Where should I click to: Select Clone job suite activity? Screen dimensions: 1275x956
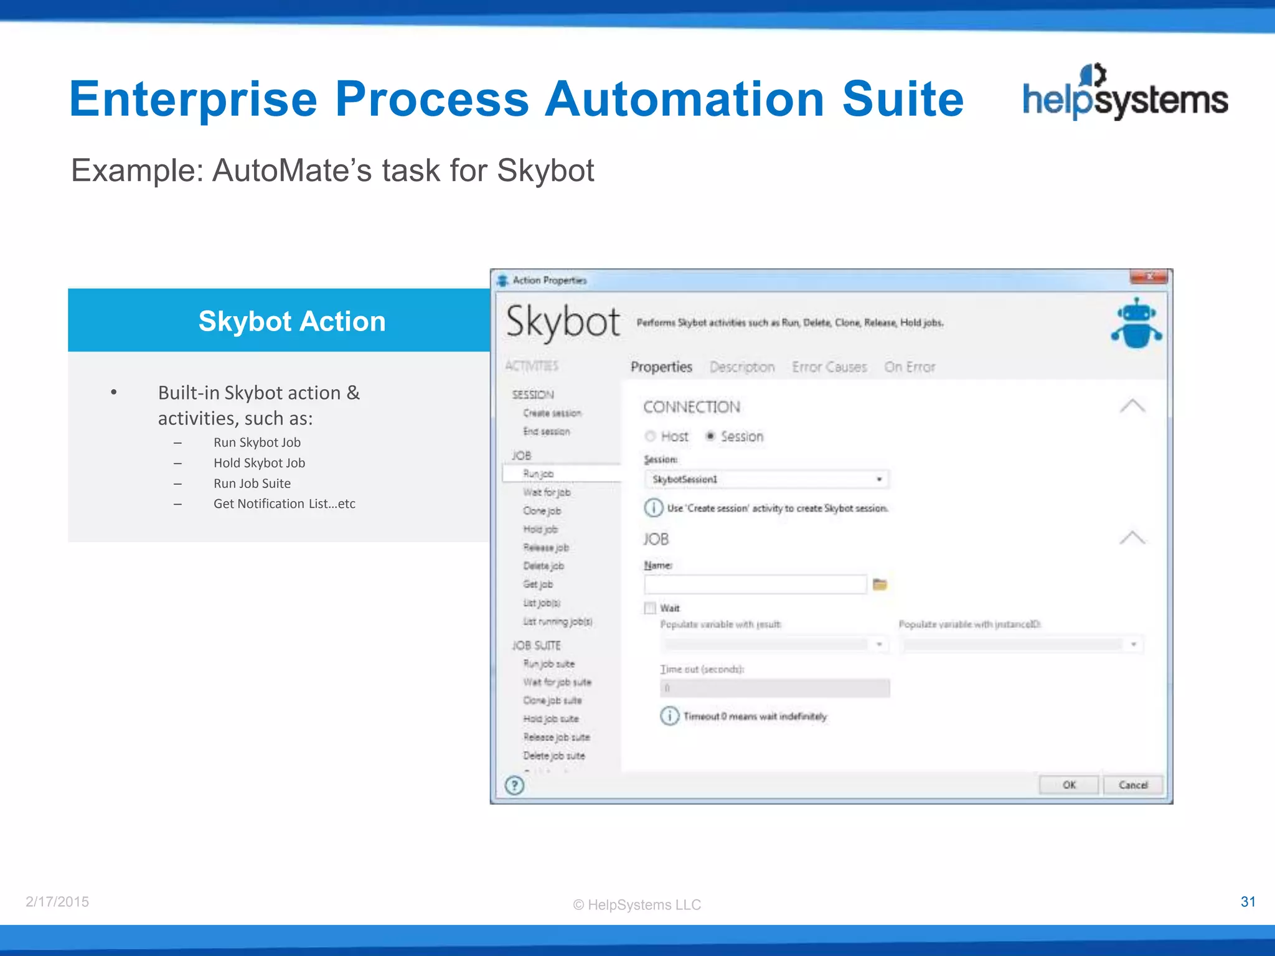coord(552,700)
